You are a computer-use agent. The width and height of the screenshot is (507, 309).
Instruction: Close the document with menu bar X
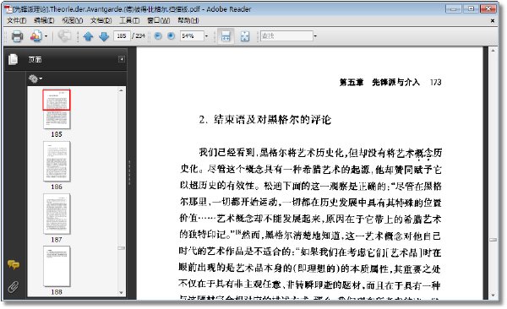point(493,21)
